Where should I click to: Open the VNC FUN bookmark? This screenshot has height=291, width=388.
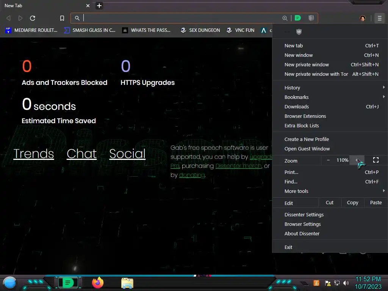click(x=241, y=30)
